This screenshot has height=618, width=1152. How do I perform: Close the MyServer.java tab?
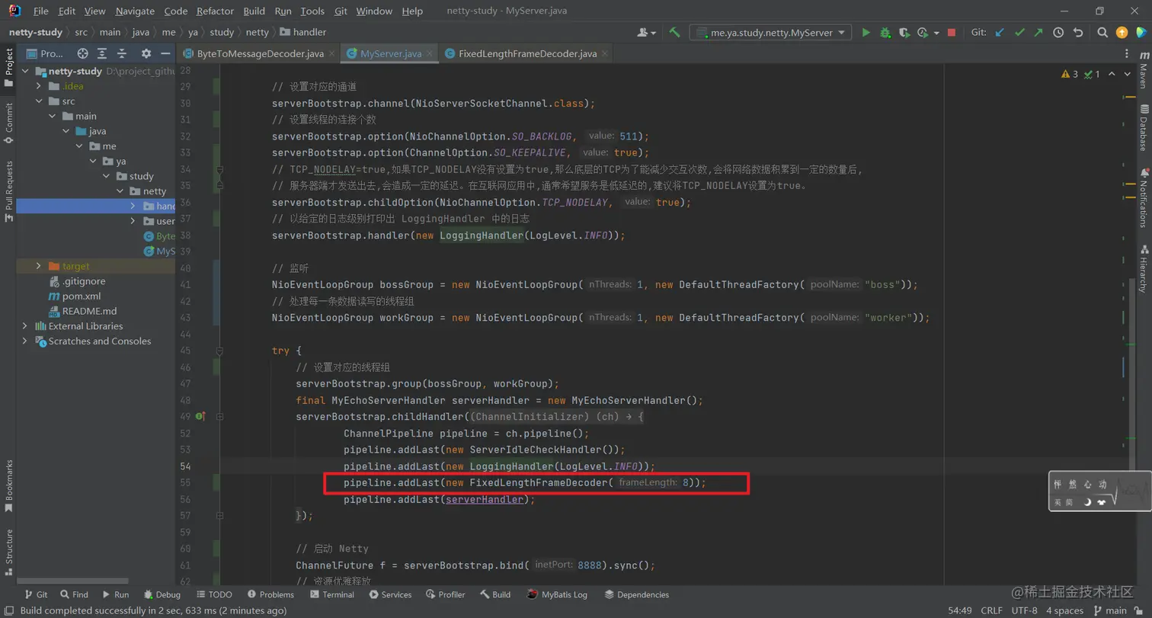[x=430, y=54]
